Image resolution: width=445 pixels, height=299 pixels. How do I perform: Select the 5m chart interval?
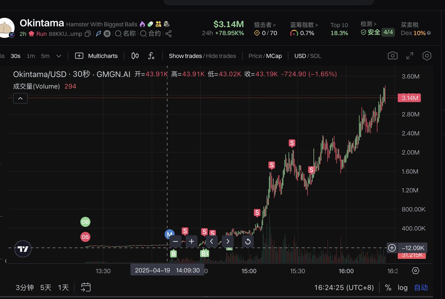[45, 56]
